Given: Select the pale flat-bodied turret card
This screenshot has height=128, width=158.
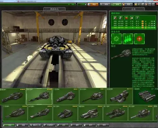Looking at the screenshot, I should [x=90, y=113].
